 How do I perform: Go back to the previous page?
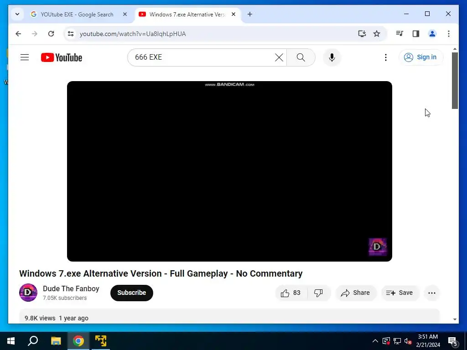pos(18,34)
